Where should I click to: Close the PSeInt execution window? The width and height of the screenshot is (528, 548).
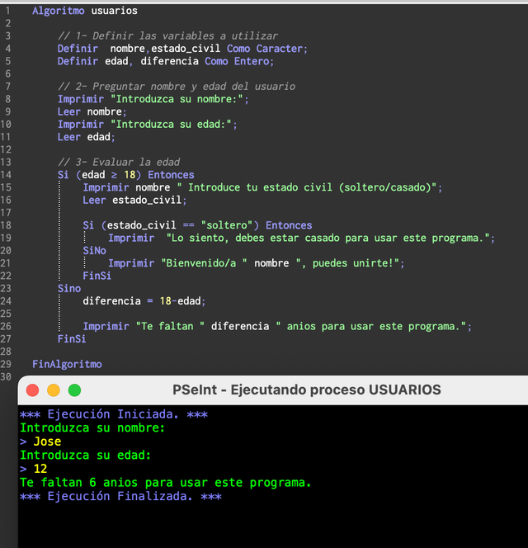[32, 390]
